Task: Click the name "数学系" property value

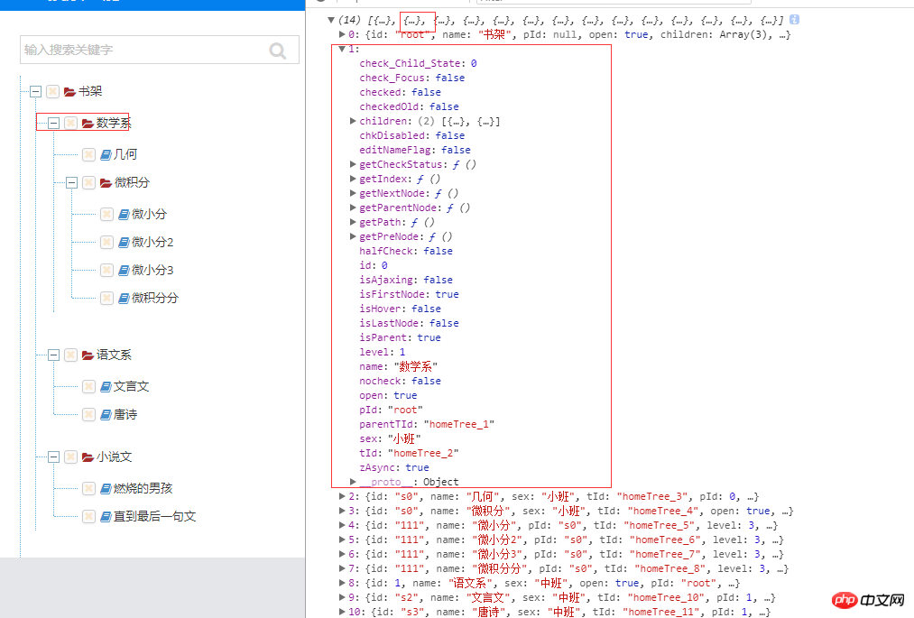Action: tap(416, 366)
